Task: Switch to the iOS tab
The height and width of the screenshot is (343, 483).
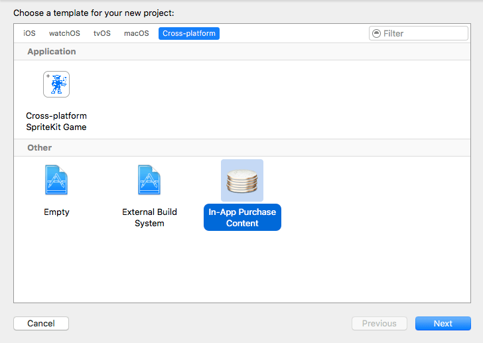Action: point(29,33)
